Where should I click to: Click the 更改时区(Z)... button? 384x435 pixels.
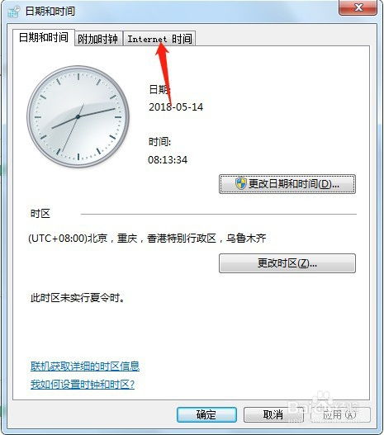point(287,263)
